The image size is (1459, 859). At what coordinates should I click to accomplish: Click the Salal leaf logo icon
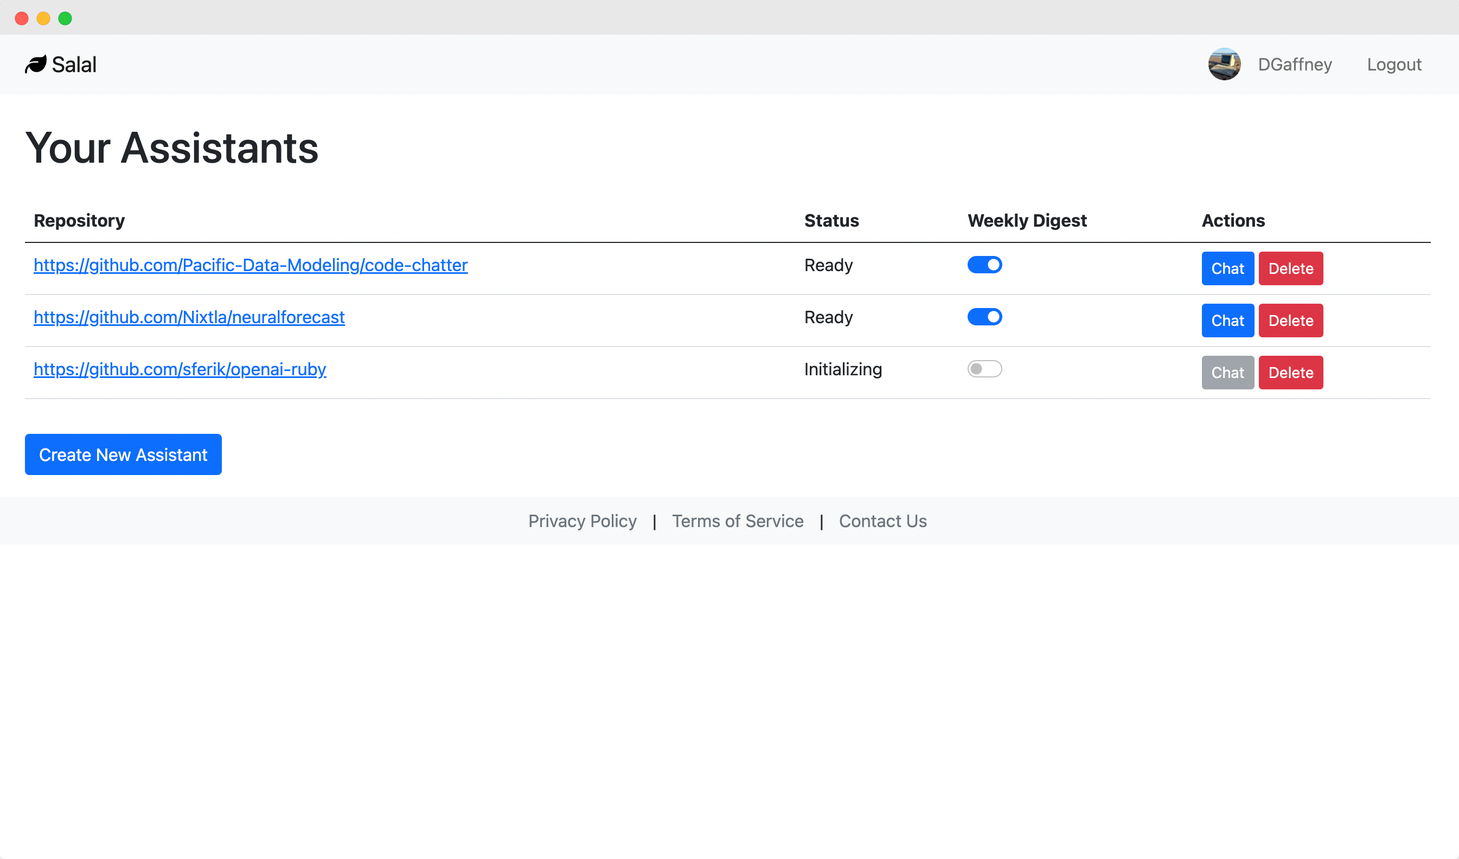click(36, 63)
